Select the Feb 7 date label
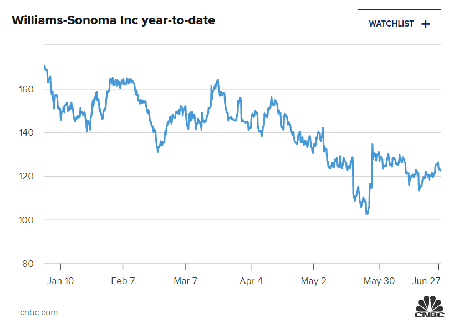 123,281
